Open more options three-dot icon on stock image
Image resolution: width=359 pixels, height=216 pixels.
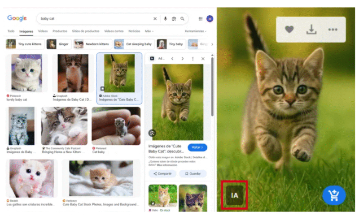(333, 30)
